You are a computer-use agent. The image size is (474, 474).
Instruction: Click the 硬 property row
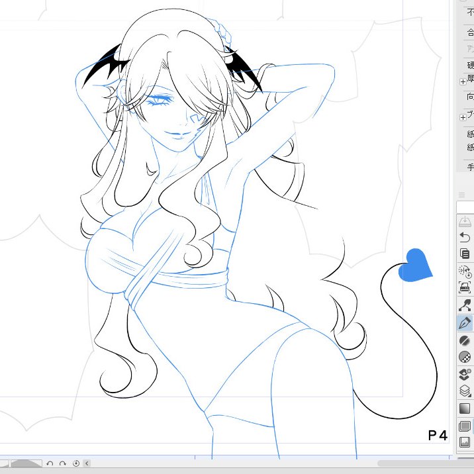click(469, 65)
